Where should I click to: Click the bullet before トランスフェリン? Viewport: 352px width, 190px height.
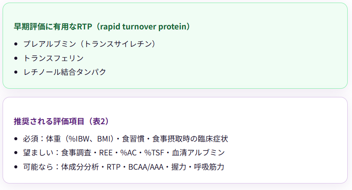16,58
